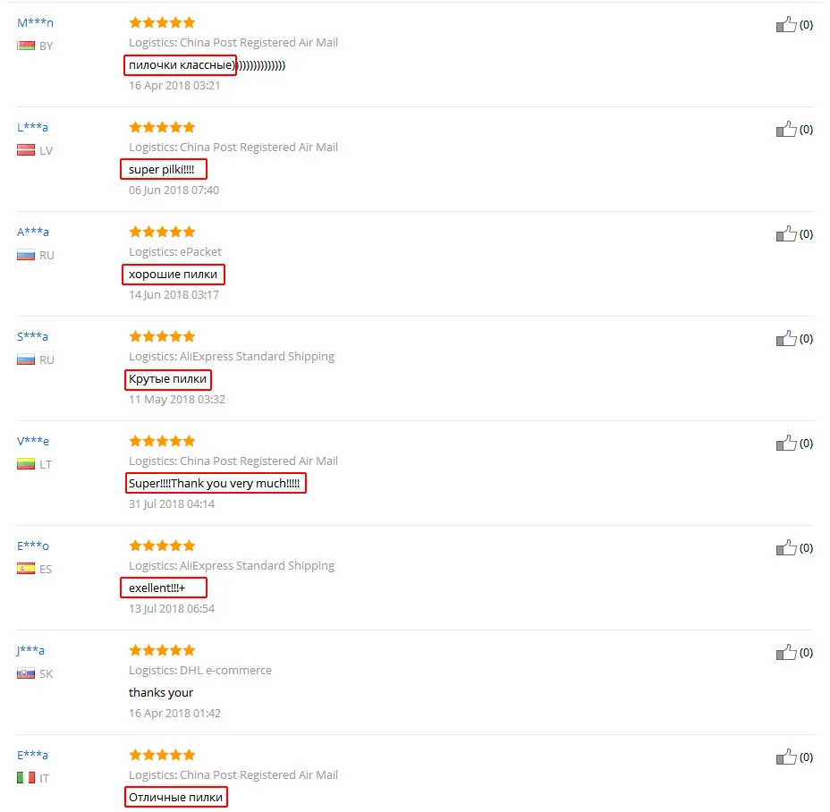The image size is (830, 812).
Task: Click the Belarus flag next to BY
Action: click(26, 46)
